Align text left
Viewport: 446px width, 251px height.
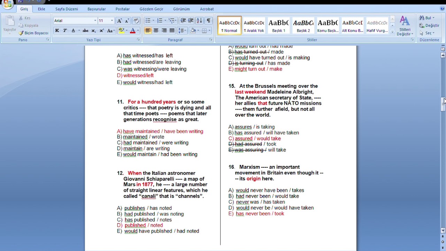pos(148,31)
